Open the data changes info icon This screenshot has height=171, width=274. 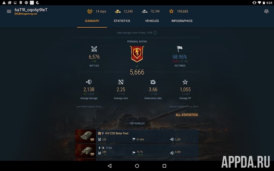click(x=155, y=32)
